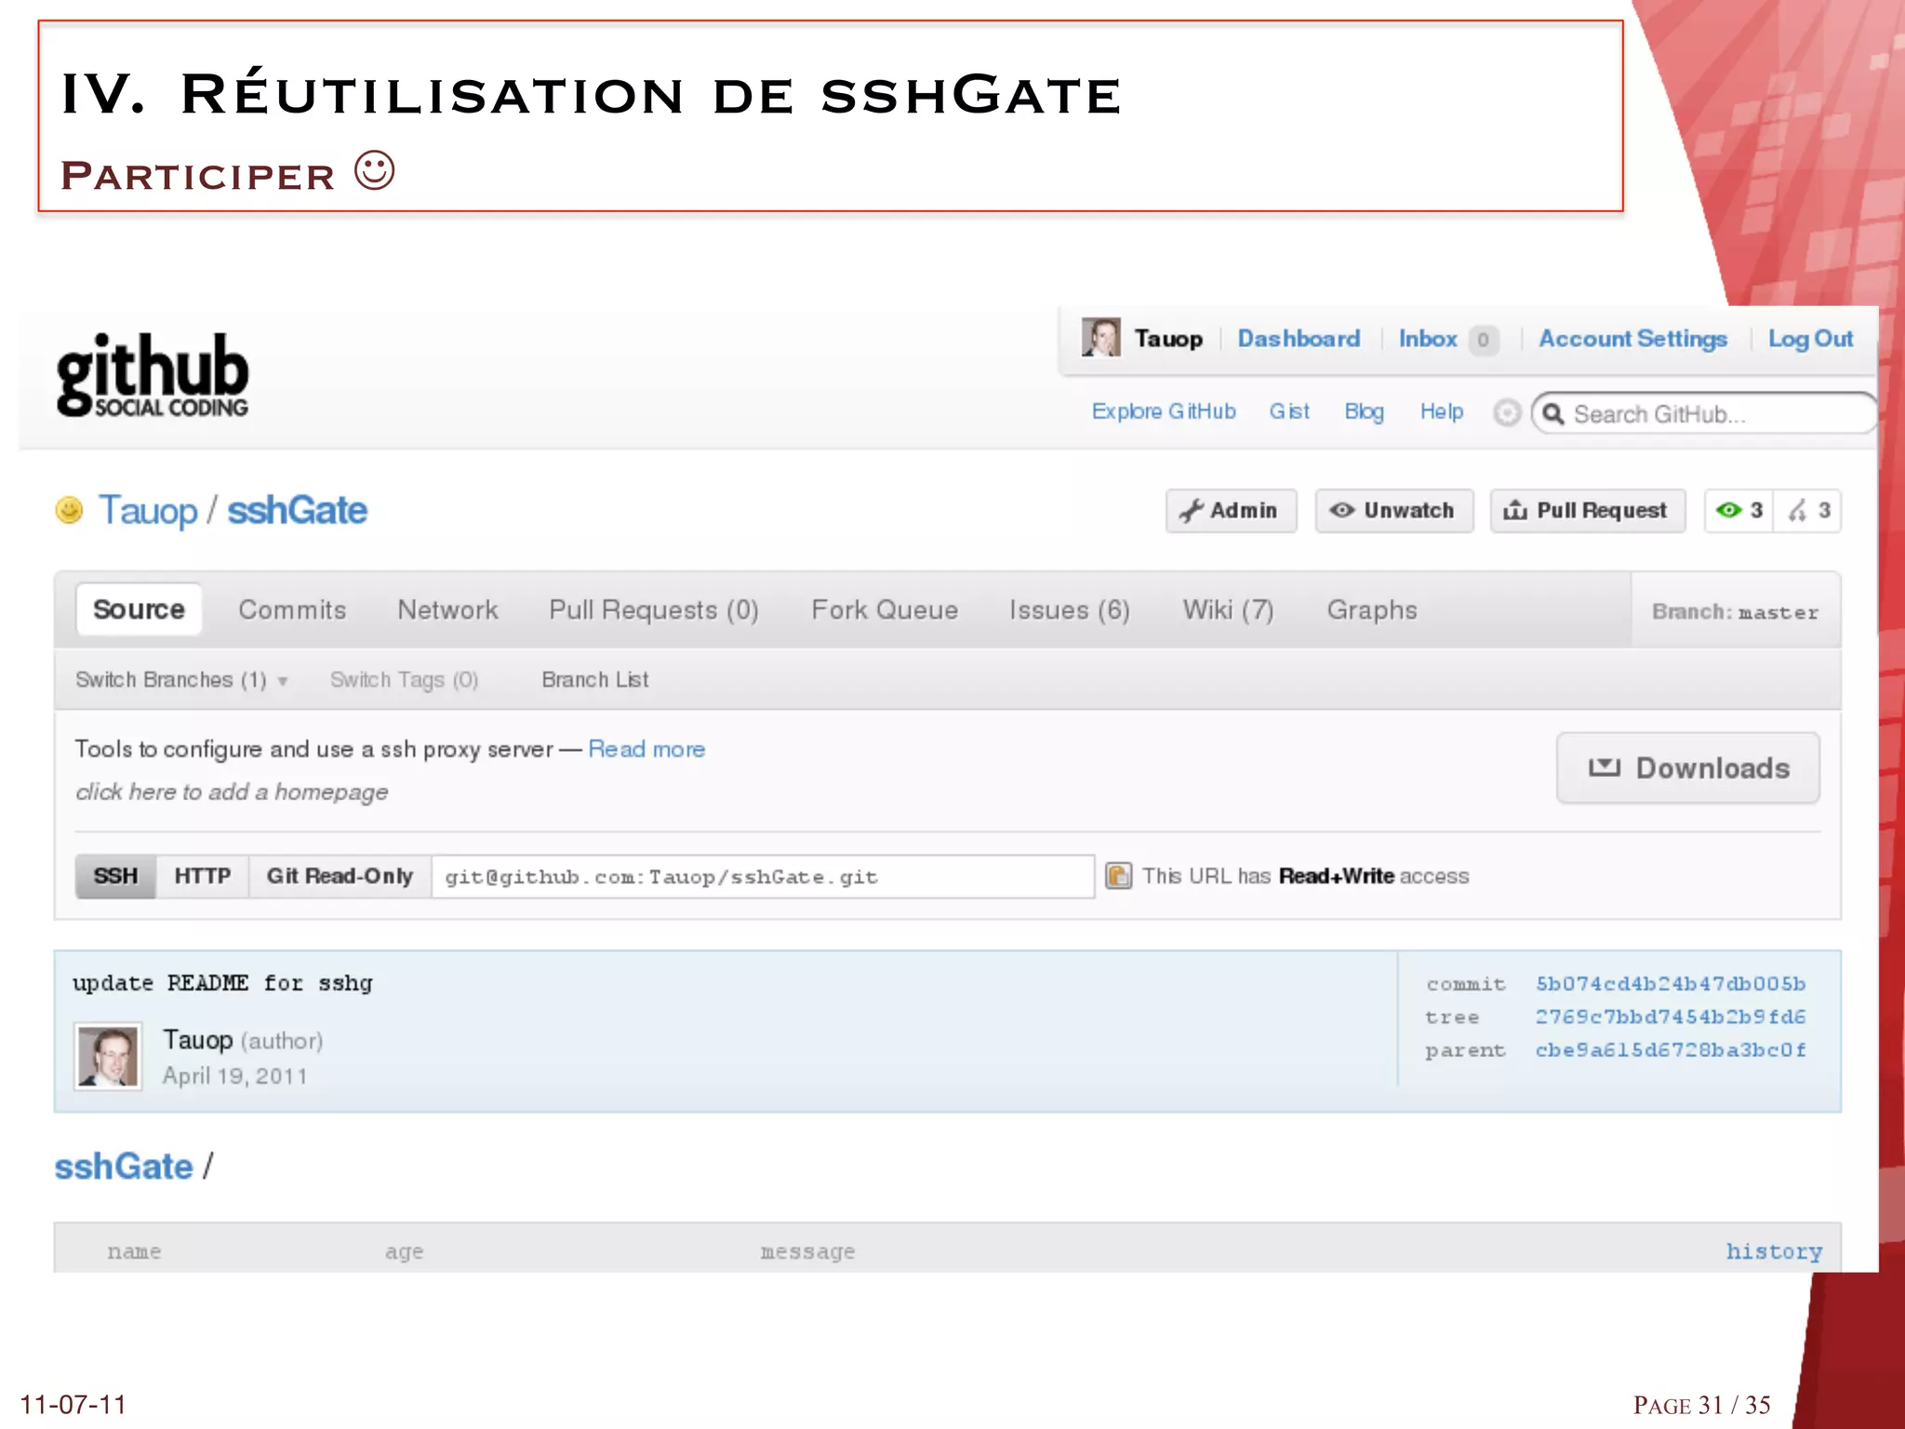Click the 'name' column header
The height and width of the screenshot is (1429, 1905).
pos(134,1251)
